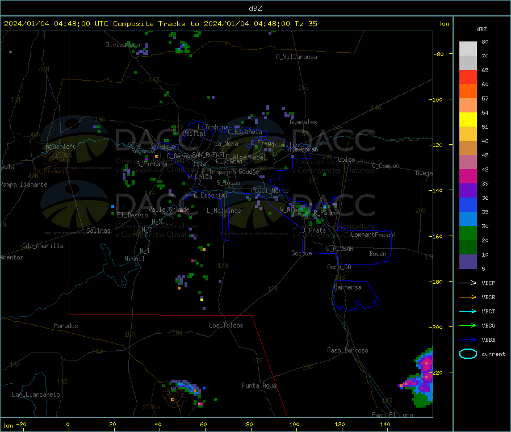Click the Salinas place label
Image resolution: width=511 pixels, height=432 pixels.
coord(98,230)
